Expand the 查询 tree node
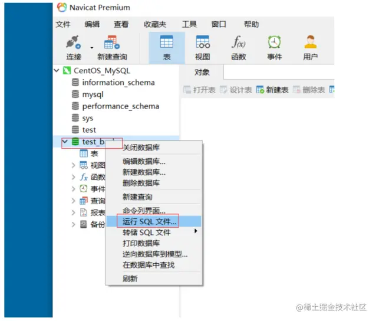 (74, 201)
